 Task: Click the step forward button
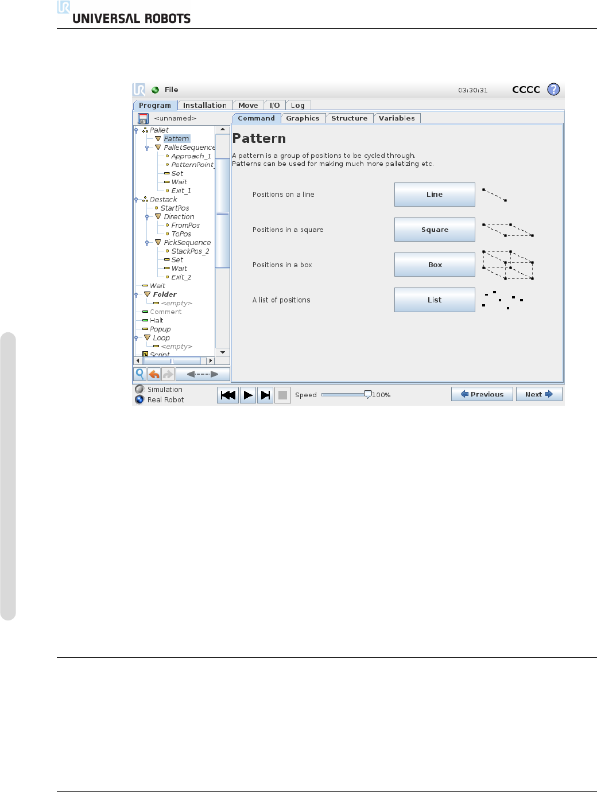265,395
